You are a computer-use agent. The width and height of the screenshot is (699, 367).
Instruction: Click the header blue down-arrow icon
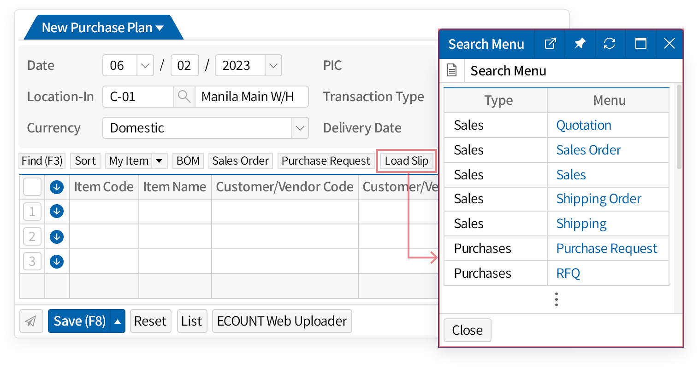[57, 187]
